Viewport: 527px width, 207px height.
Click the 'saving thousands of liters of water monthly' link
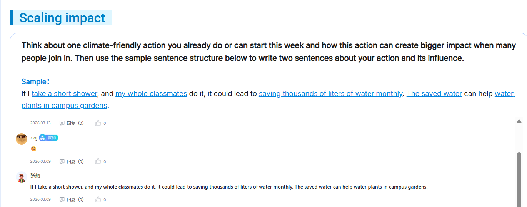tap(331, 93)
